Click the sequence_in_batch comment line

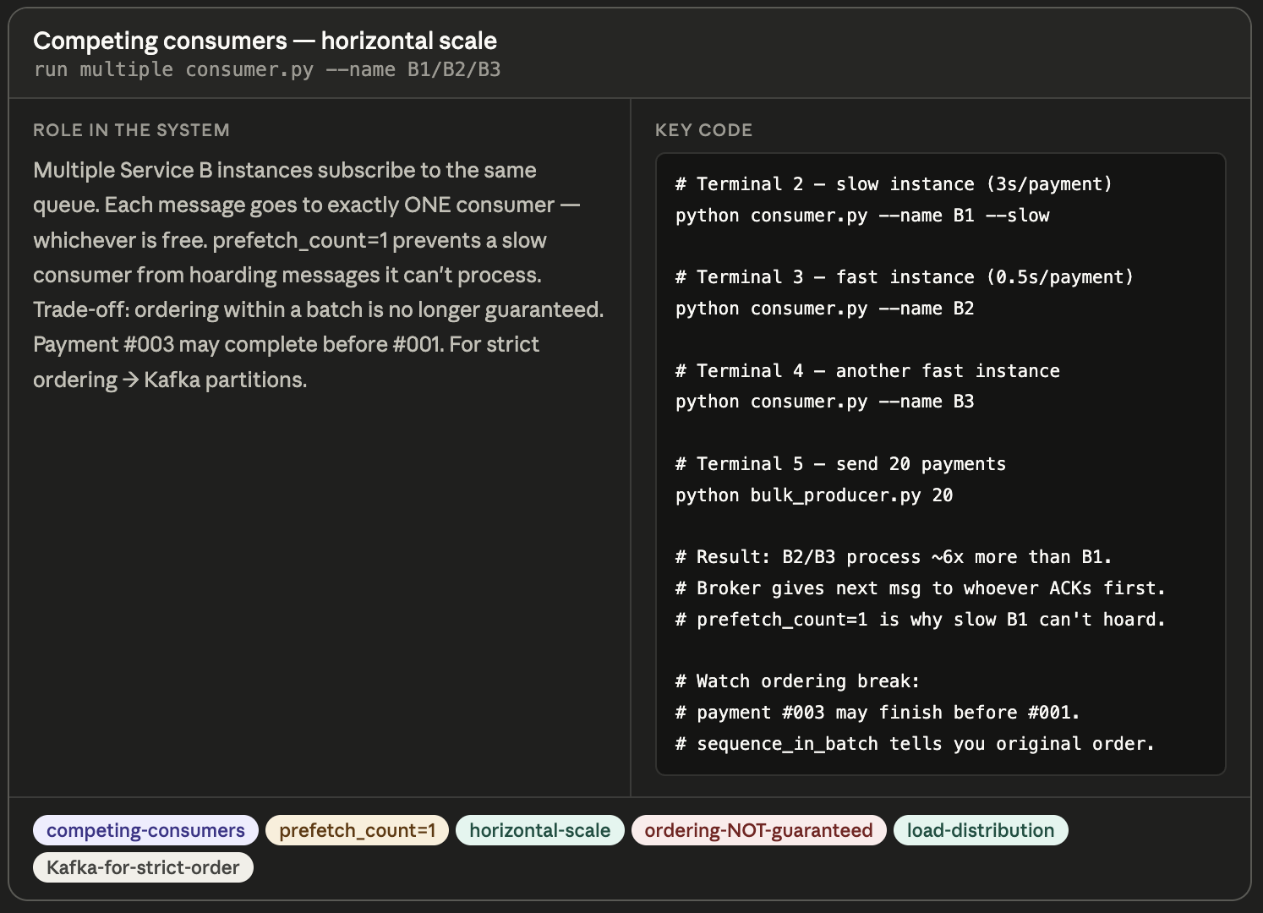[x=915, y=744]
